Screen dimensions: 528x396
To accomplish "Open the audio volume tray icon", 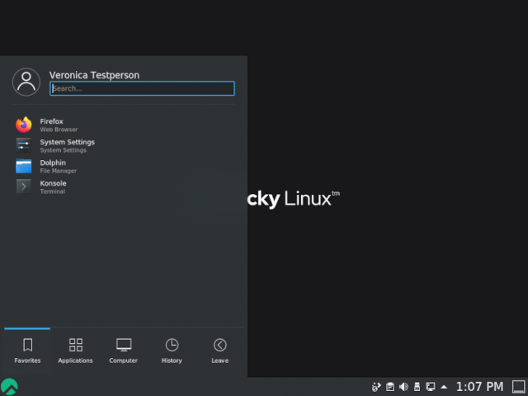I will (403, 386).
